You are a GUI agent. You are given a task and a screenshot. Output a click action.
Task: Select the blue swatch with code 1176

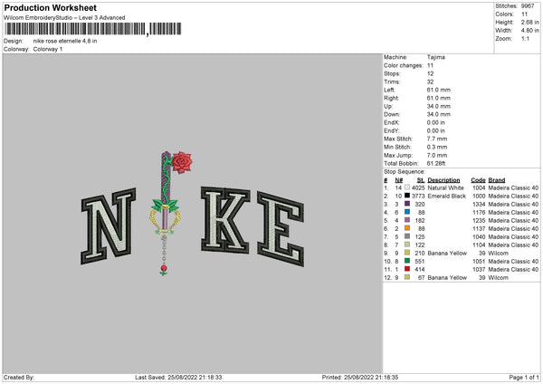coord(407,212)
